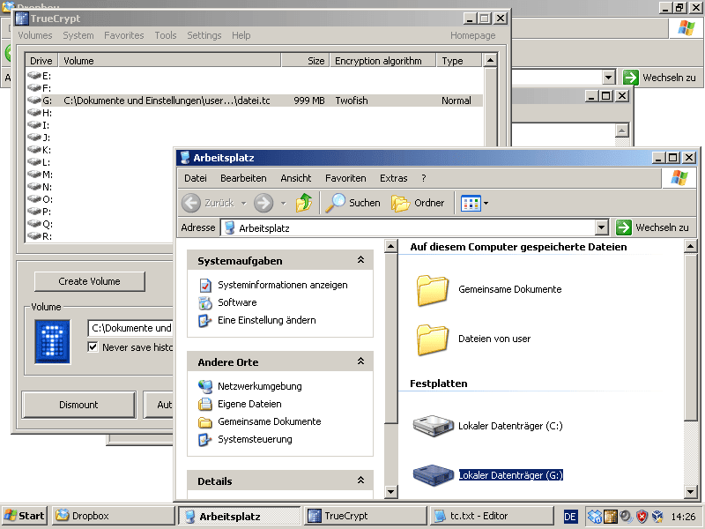Image resolution: width=705 pixels, height=529 pixels.
Task: Open TrueCrypt Favorites menu
Action: [123, 35]
